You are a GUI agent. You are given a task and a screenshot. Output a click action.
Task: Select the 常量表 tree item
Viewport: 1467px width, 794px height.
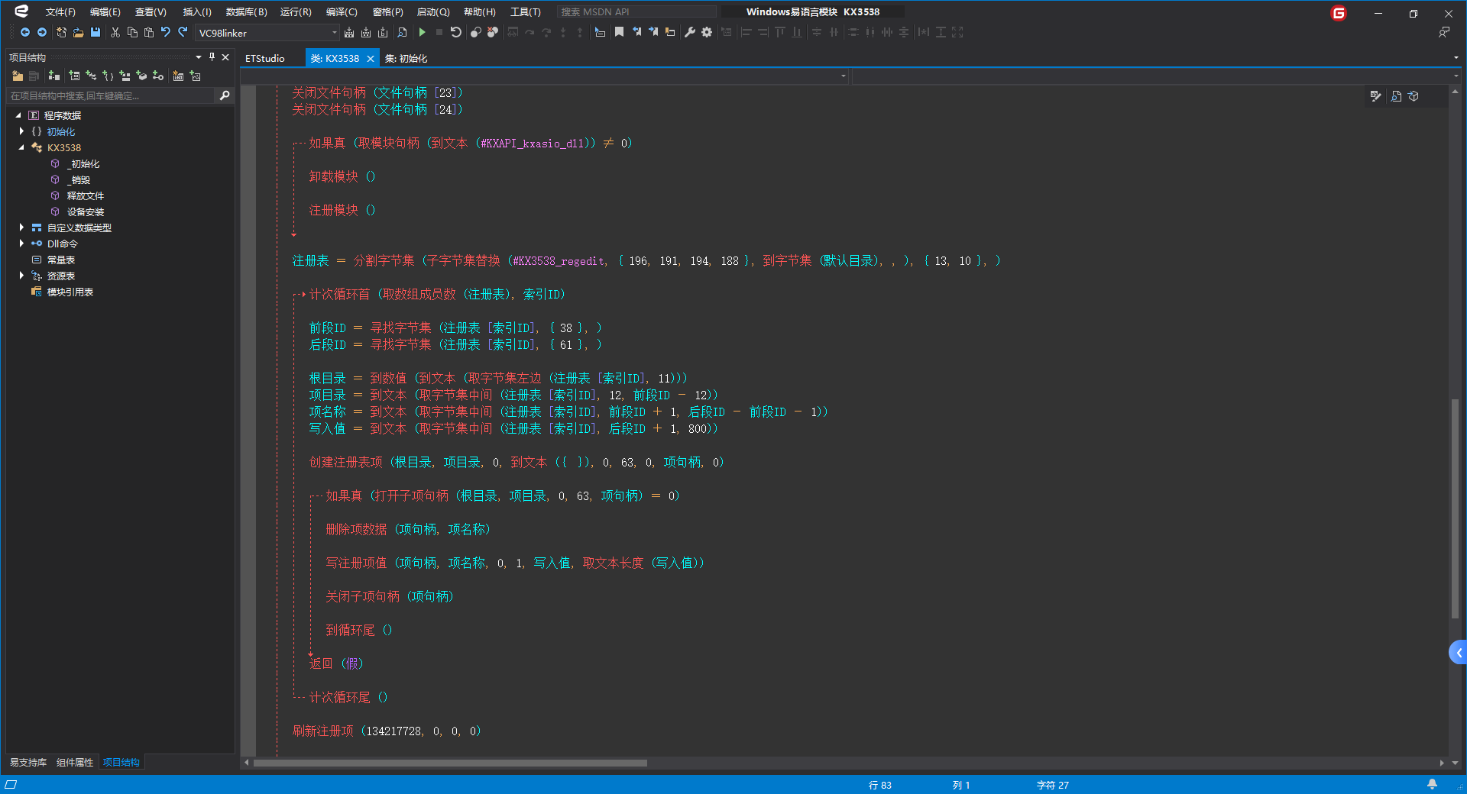pyautogui.click(x=61, y=260)
